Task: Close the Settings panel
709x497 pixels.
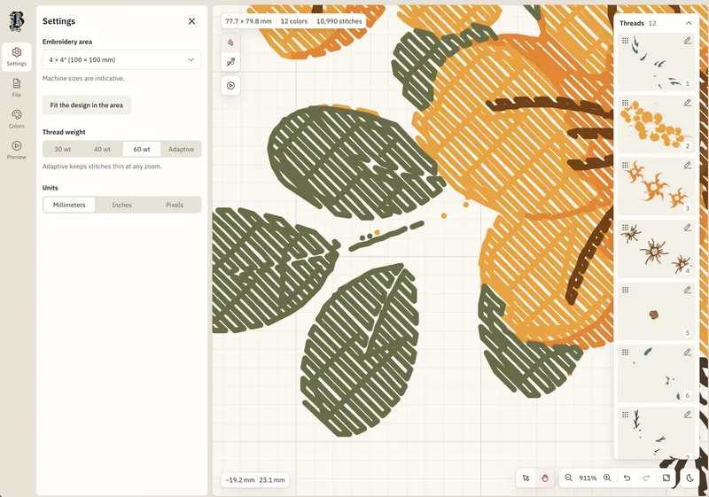Action: point(191,21)
